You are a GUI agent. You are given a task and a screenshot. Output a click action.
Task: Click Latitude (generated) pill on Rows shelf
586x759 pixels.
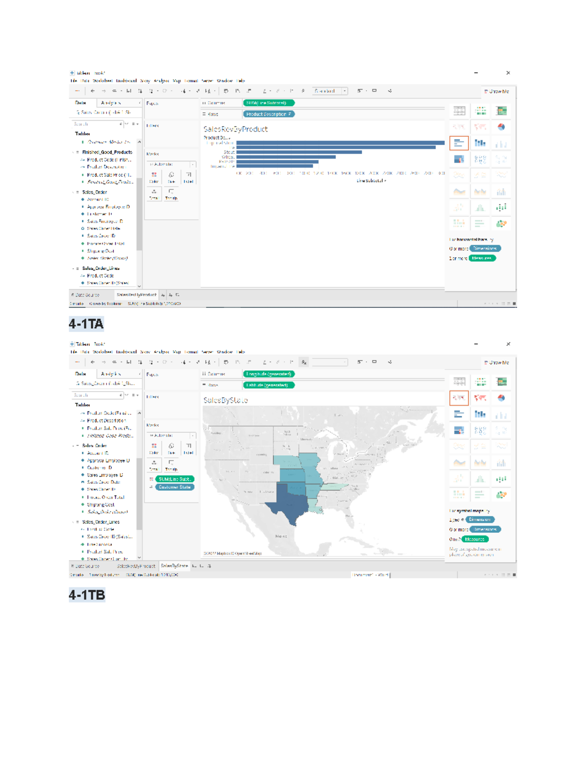coord(269,386)
